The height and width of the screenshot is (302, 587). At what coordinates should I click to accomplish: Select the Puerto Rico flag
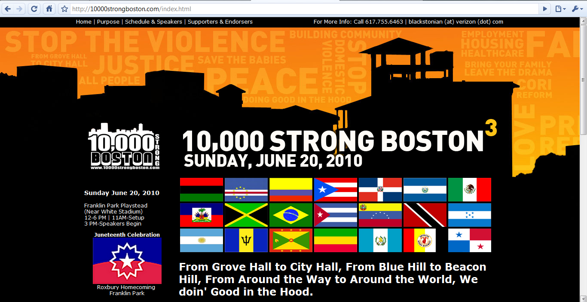tap(336, 189)
